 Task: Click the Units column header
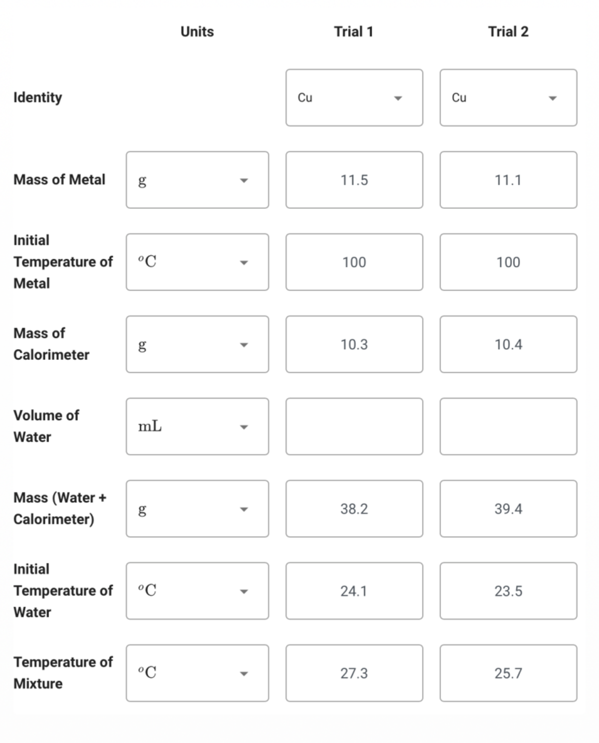(x=197, y=31)
